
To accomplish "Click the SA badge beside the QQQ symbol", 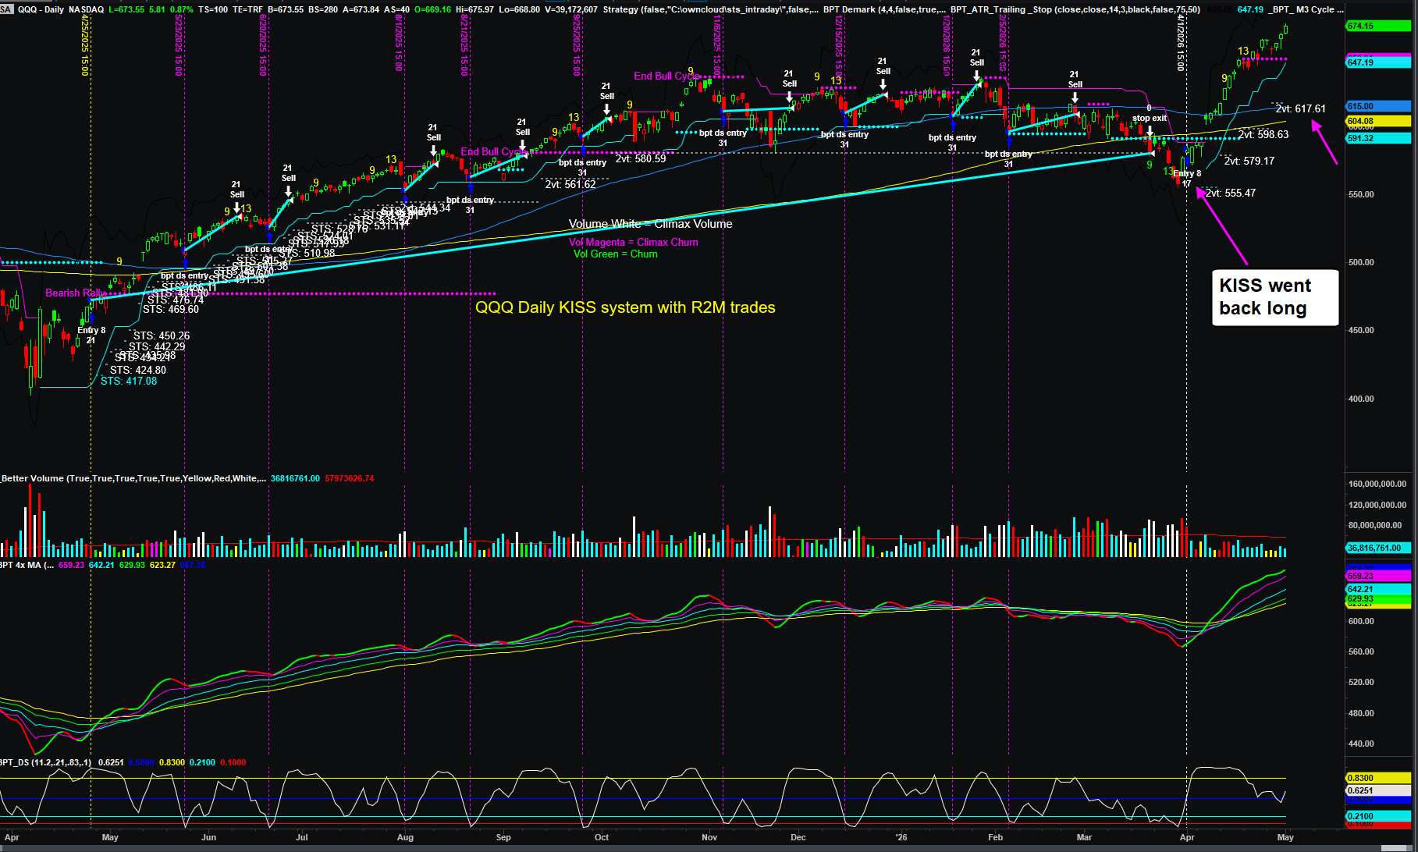I will 6,9.
